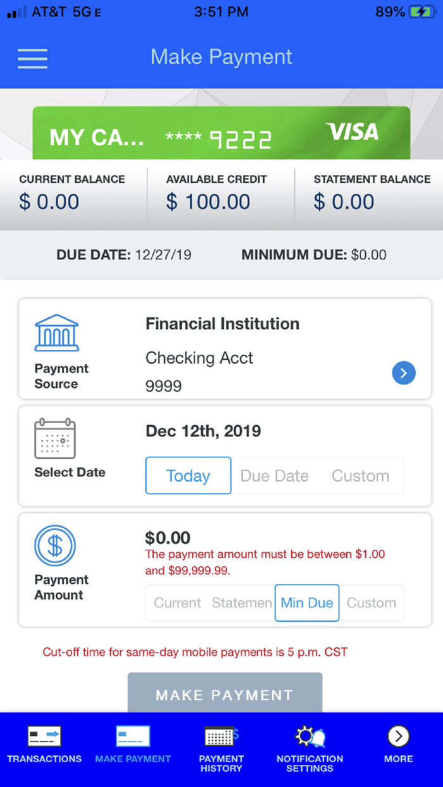Tap the More icon in navigation bar
Screen dimensions: 443x787
[398, 736]
